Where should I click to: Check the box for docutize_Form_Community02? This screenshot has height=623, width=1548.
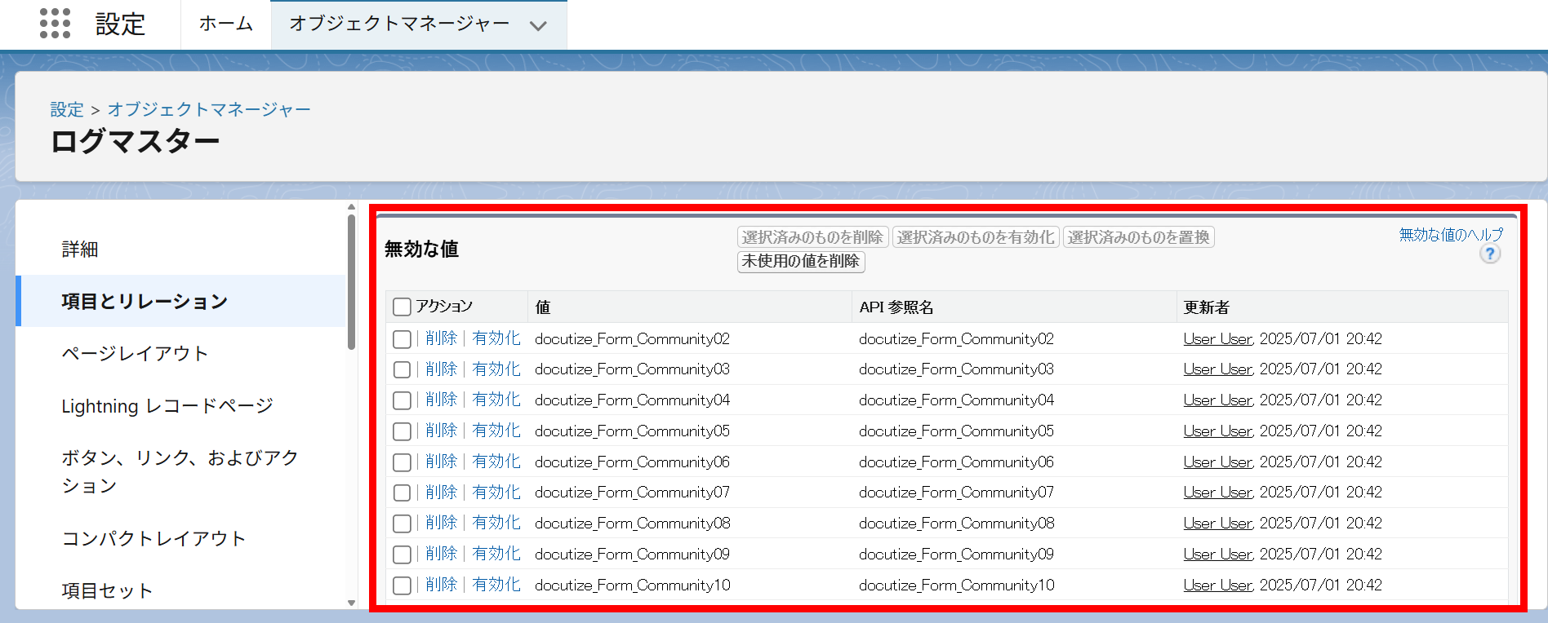(402, 339)
